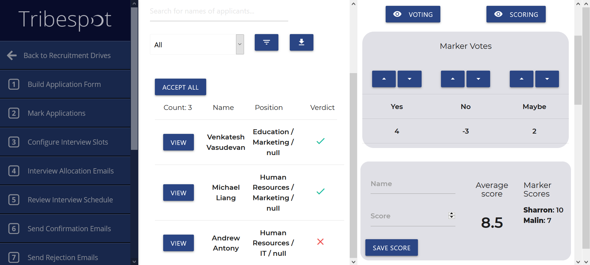Open the All filter dropdown
Screen dimensions: 590x265
click(x=197, y=45)
